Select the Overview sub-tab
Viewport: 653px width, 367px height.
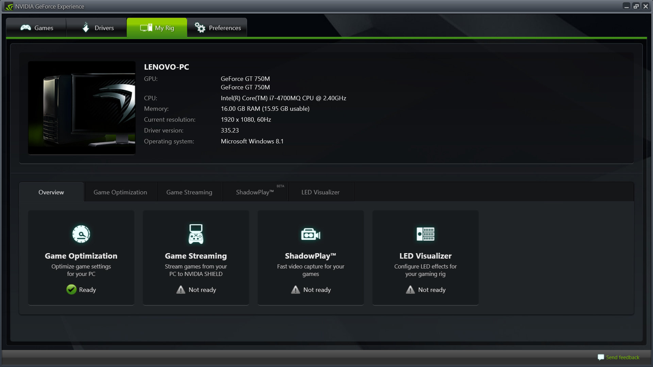point(51,192)
